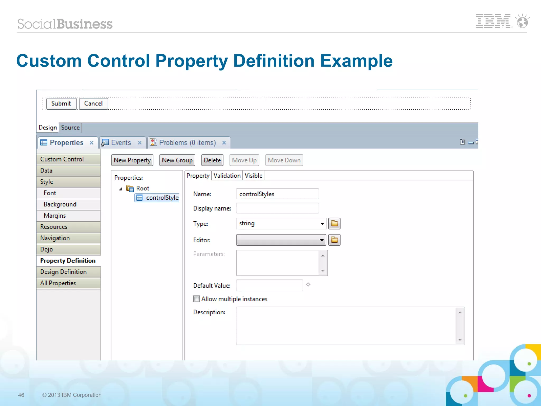Select Design Definition in sidebar

coord(69,272)
